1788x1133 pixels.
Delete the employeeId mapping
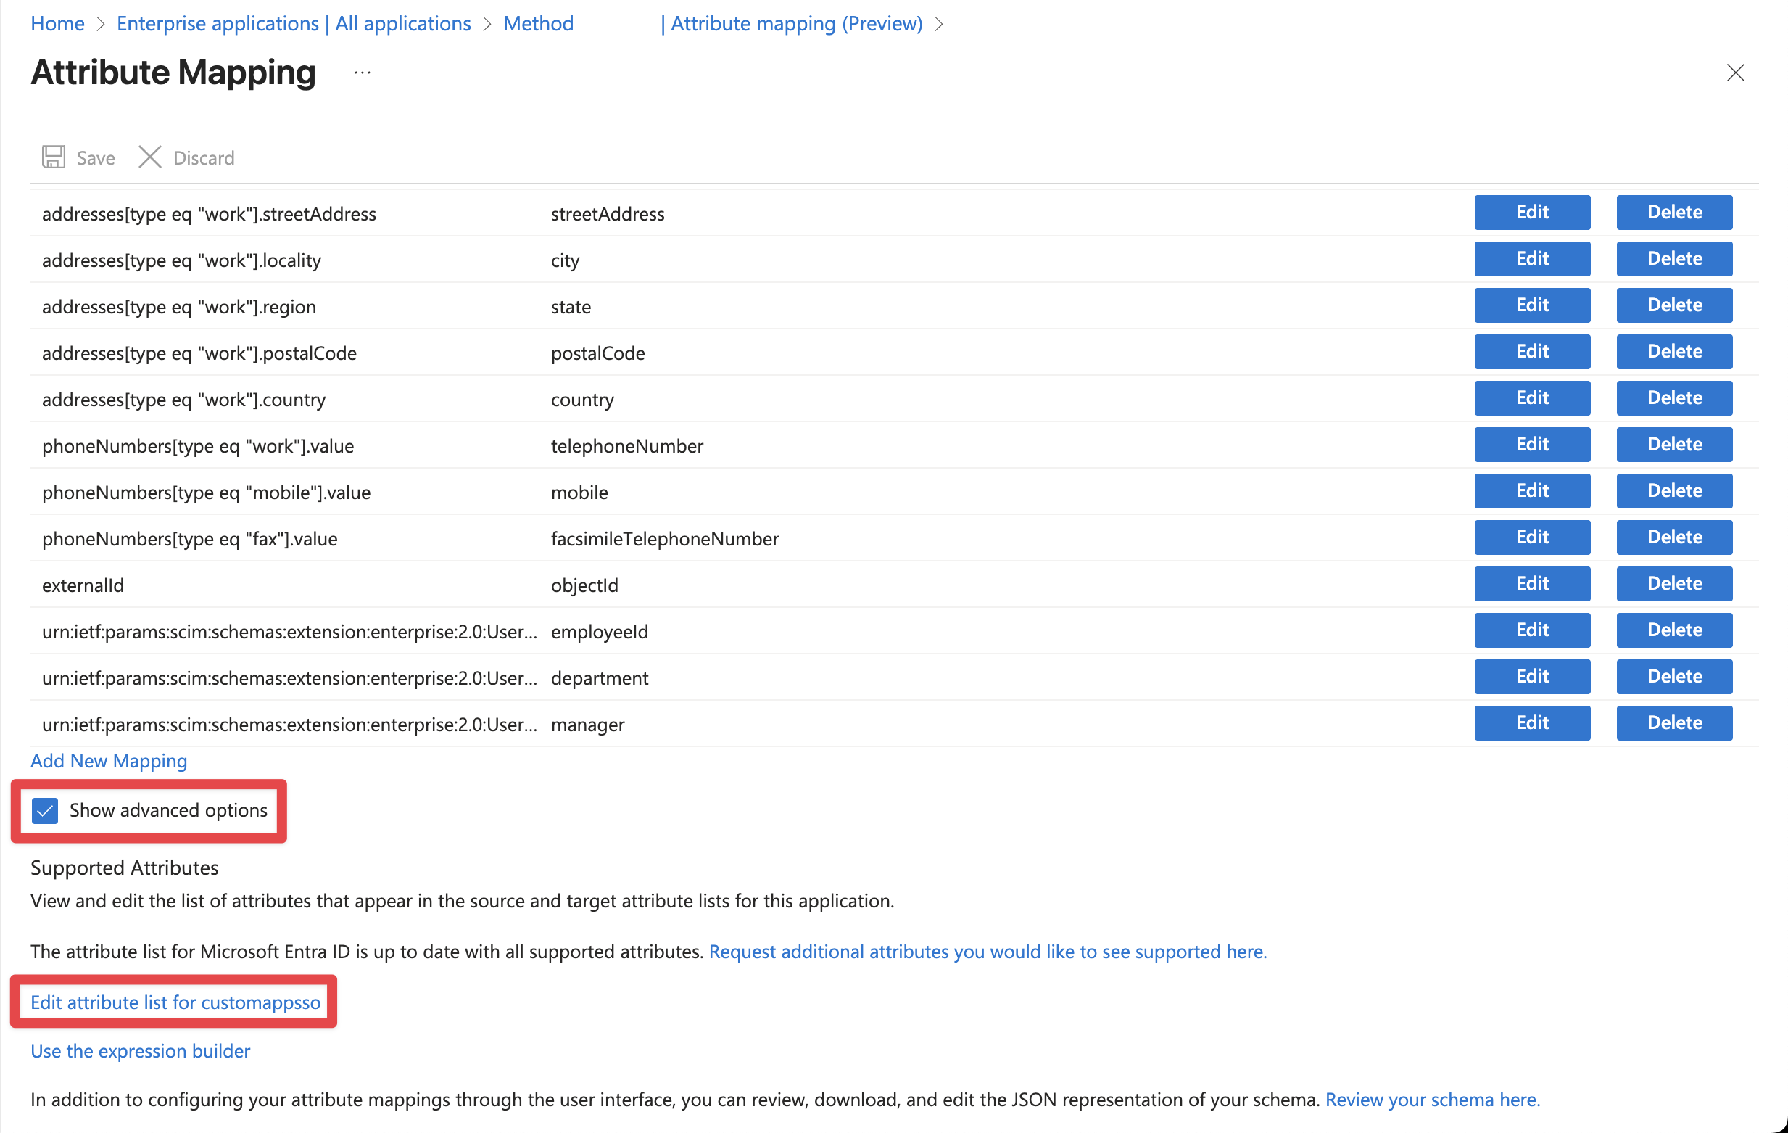tap(1673, 630)
